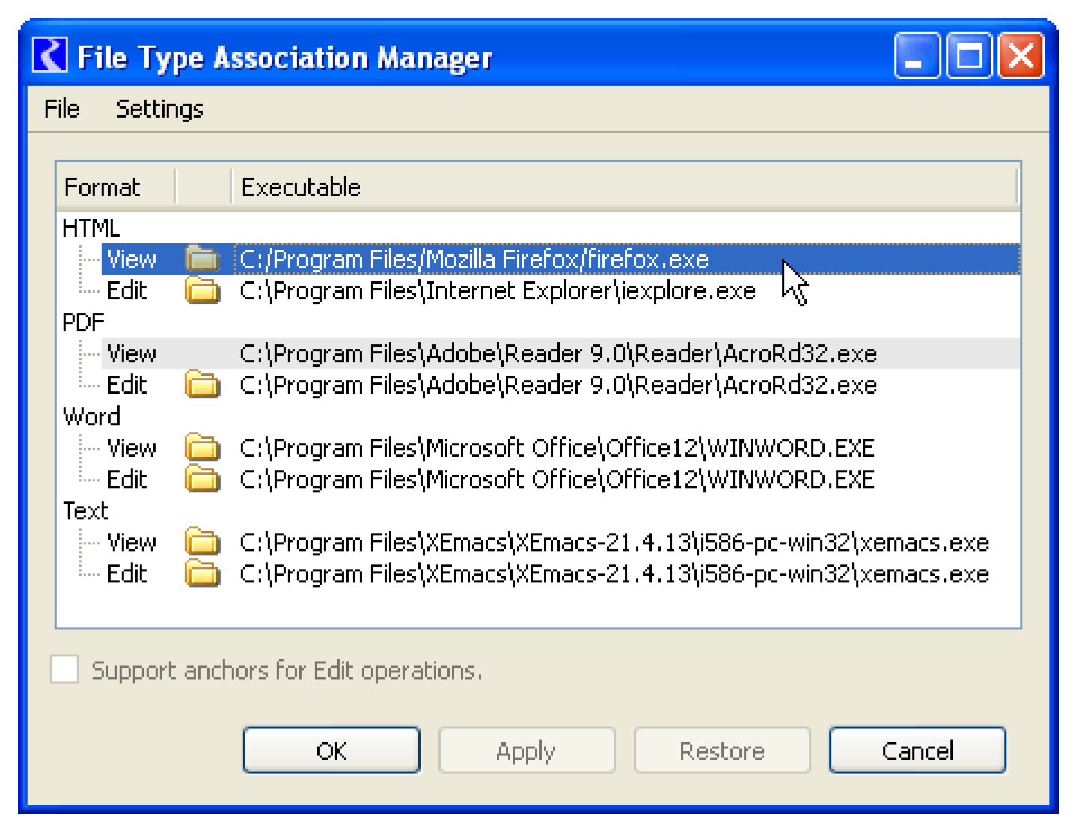
Task: Select the Word format tree node
Action: click(x=91, y=416)
